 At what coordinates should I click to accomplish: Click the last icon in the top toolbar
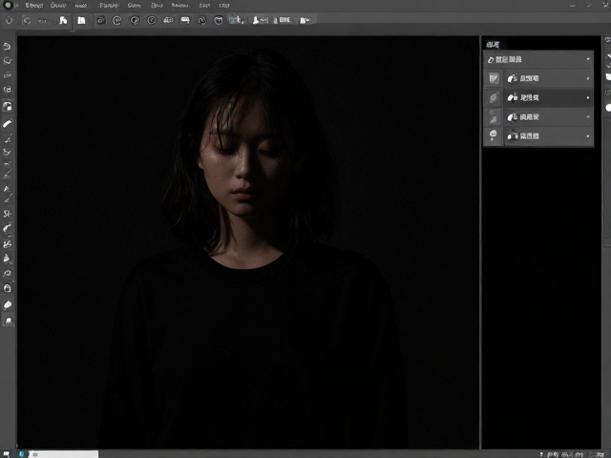click(x=305, y=20)
